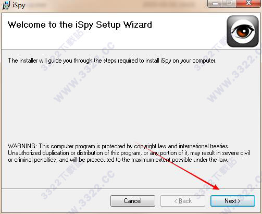Click the brown iris of the eye logo
This screenshot has height=214, width=262.
[243, 31]
